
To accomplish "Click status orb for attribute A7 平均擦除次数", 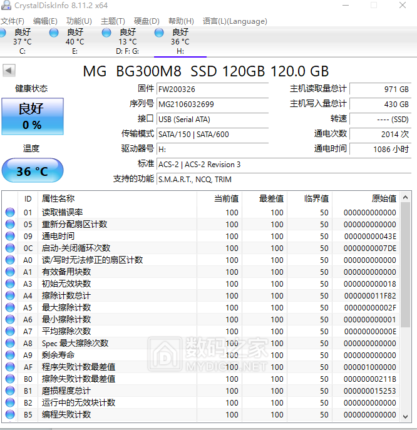I will point(10,331).
